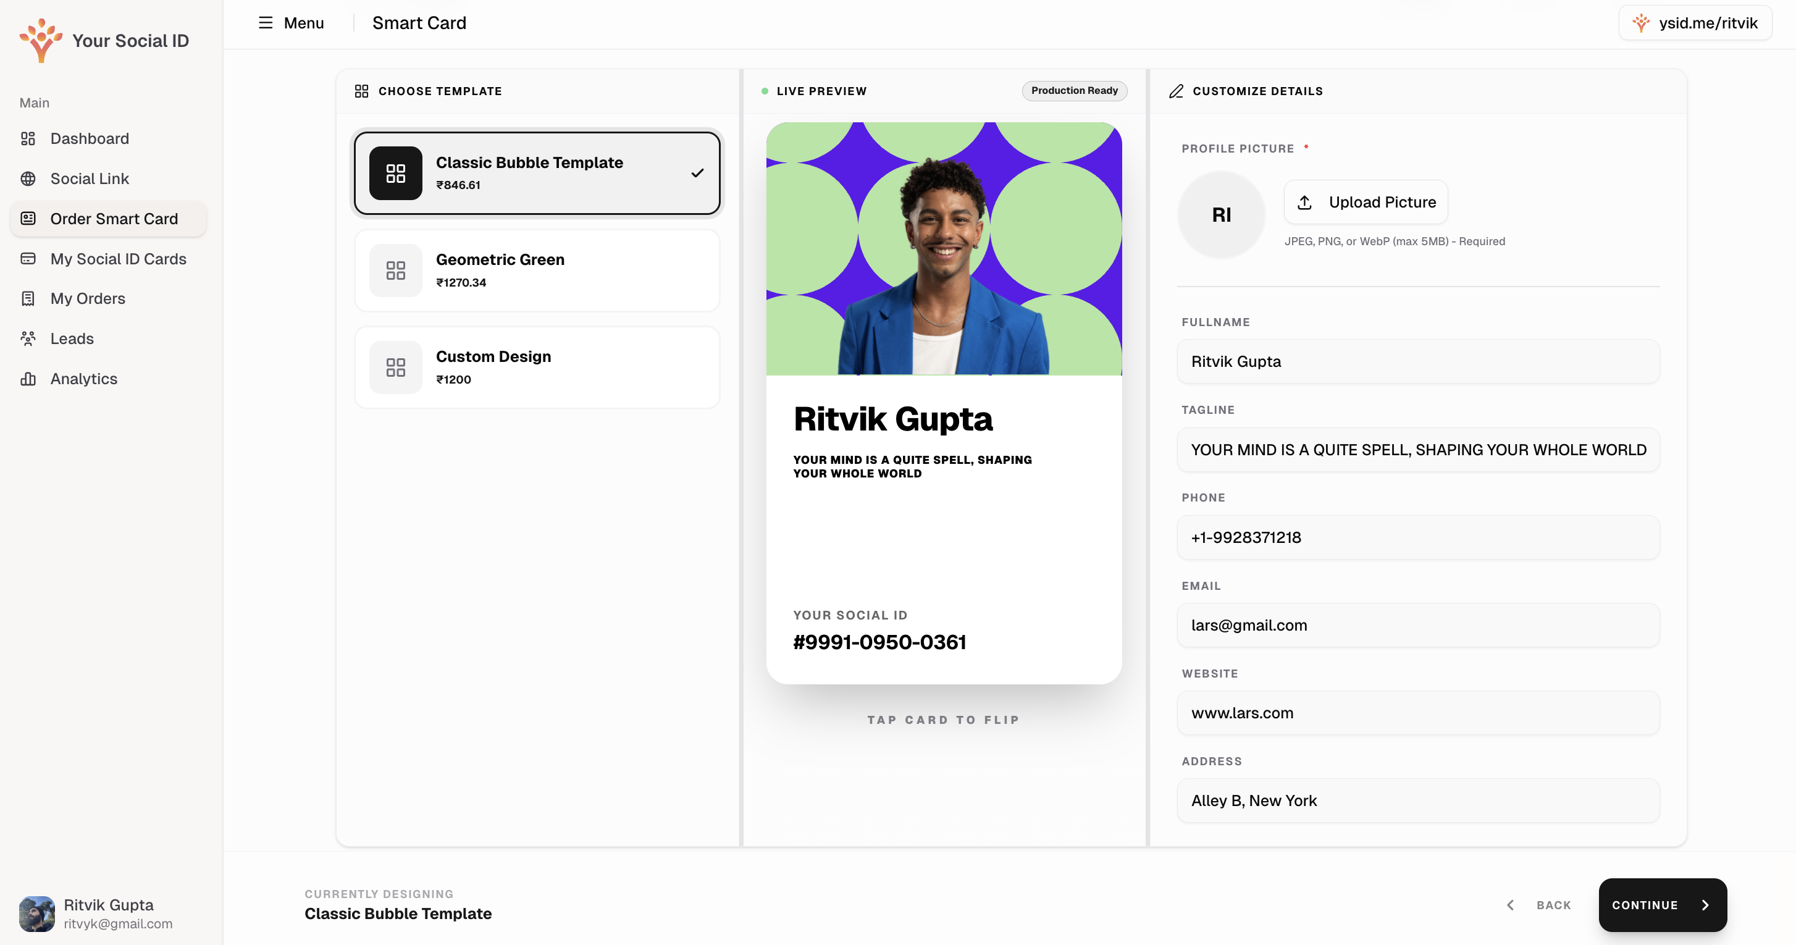Viewport: 1796px width, 945px height.
Task: Click the Smart Card header title
Action: 419,22
